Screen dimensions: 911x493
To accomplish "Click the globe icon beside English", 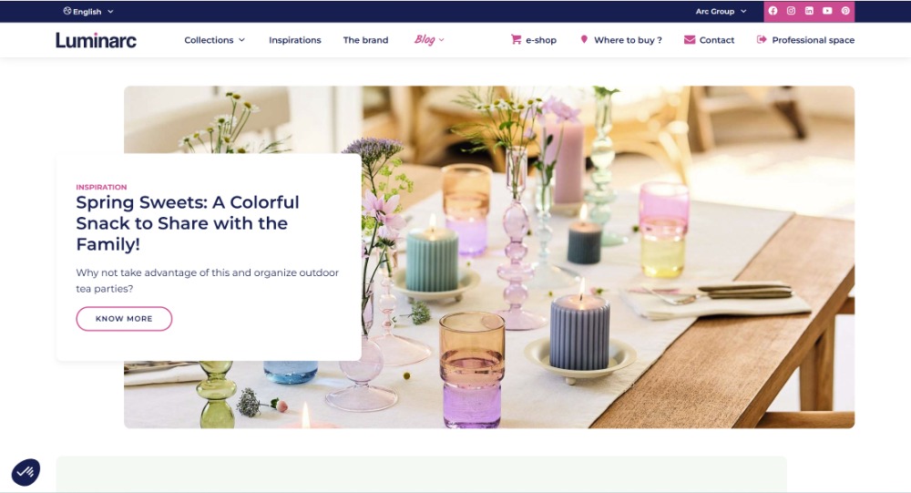I will (x=67, y=10).
